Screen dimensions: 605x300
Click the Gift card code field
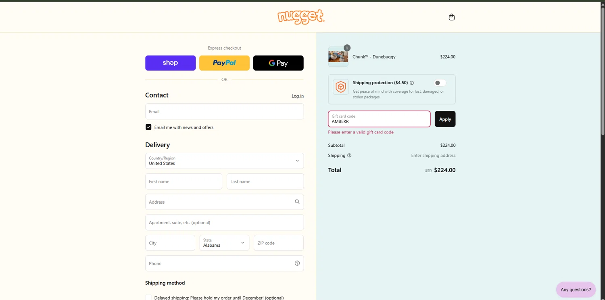coord(379,119)
